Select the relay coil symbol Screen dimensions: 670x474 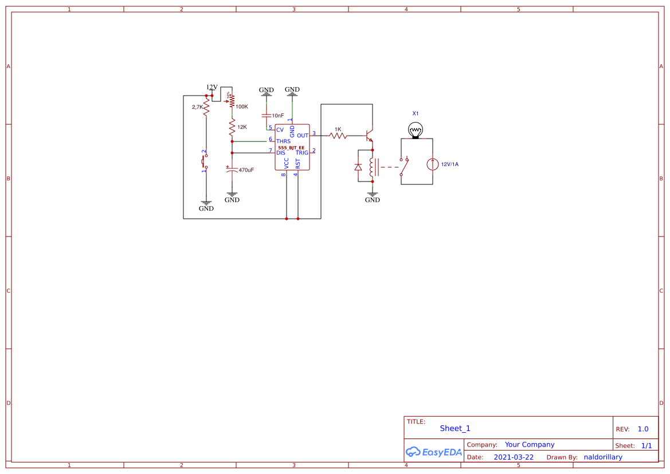371,167
